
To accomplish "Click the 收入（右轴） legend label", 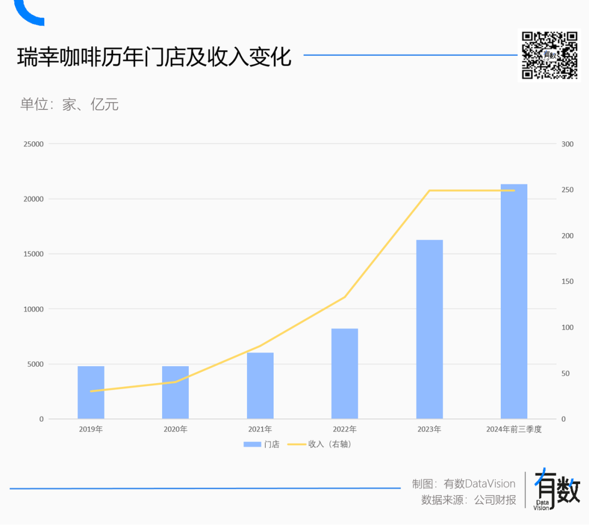I will (330, 445).
